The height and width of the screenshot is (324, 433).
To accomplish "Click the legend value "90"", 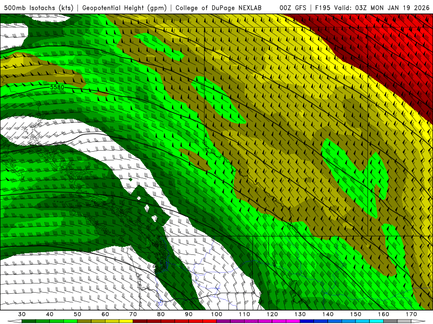I will click(189, 314).
